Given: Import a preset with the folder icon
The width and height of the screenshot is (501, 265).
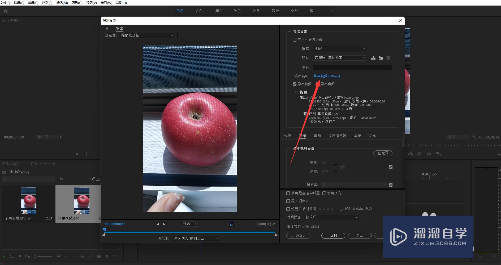Looking at the screenshot, I should pos(381,58).
